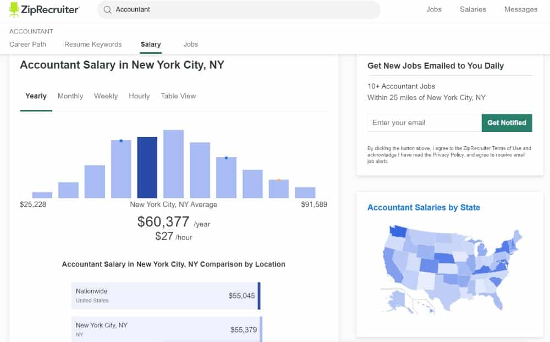Open the Resume Keywords tab
550x342 pixels.
click(x=93, y=44)
